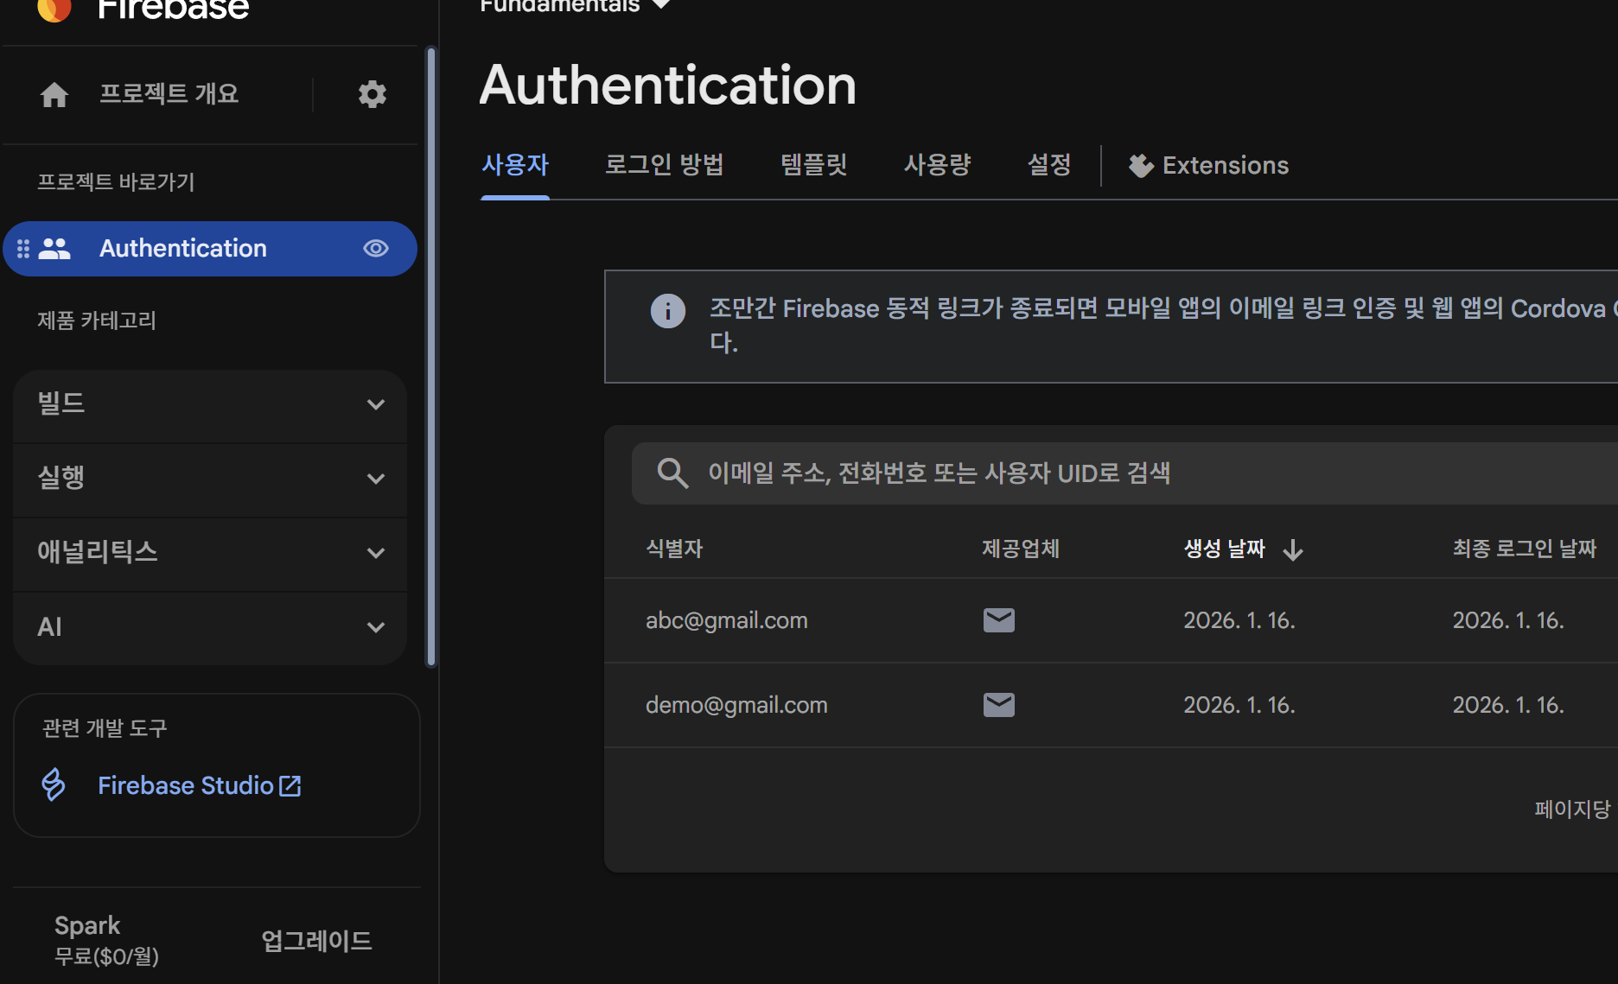The width and height of the screenshot is (1618, 984).
Task: Switch to the 사용자 tab
Action: [515, 165]
